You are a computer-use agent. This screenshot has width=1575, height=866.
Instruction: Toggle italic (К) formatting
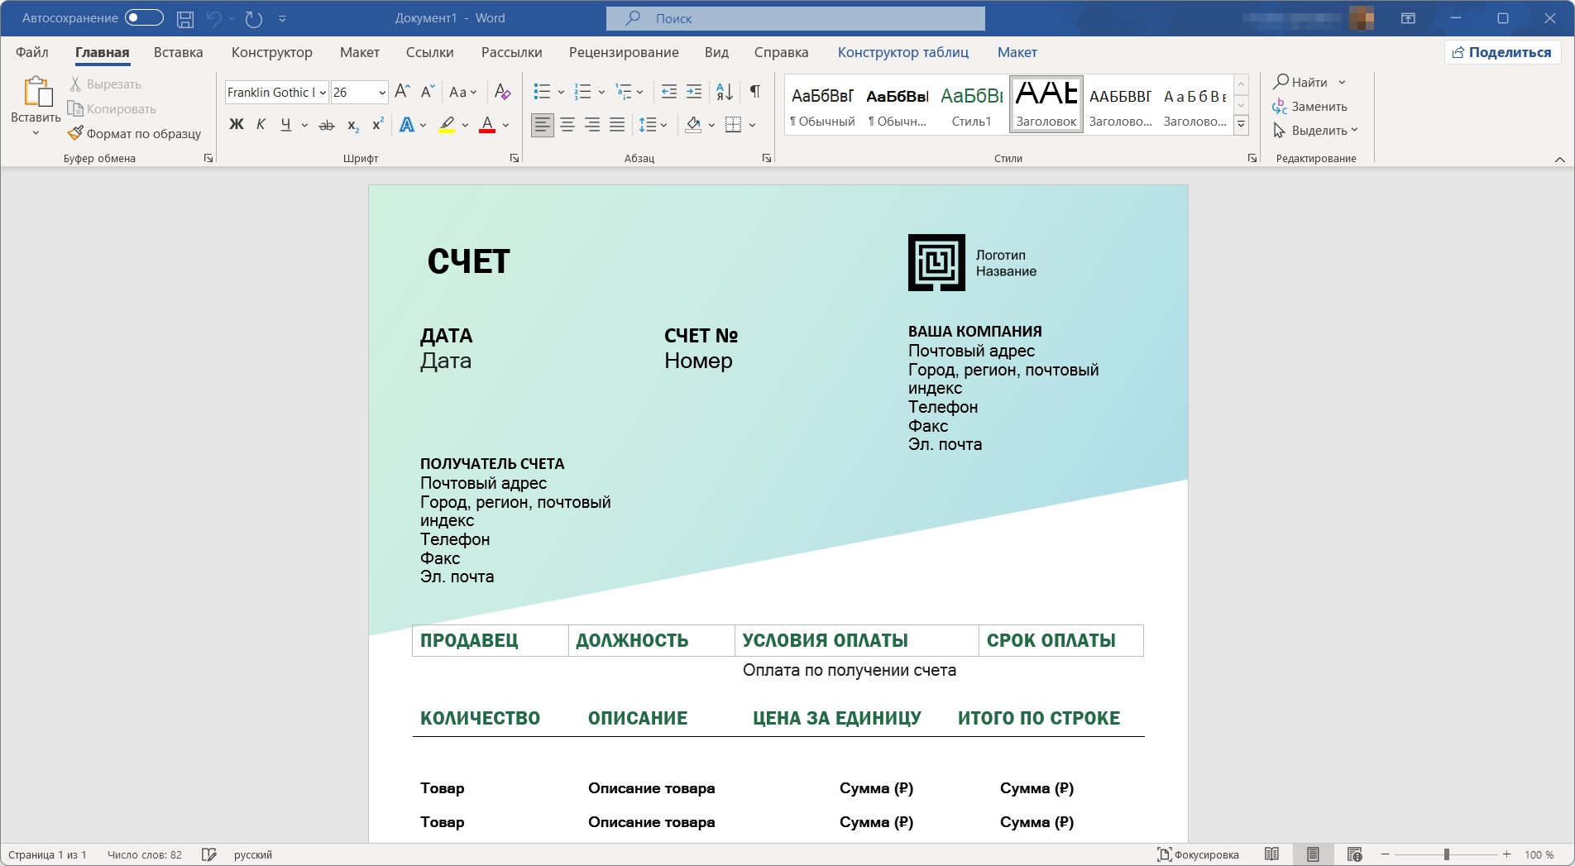261,125
